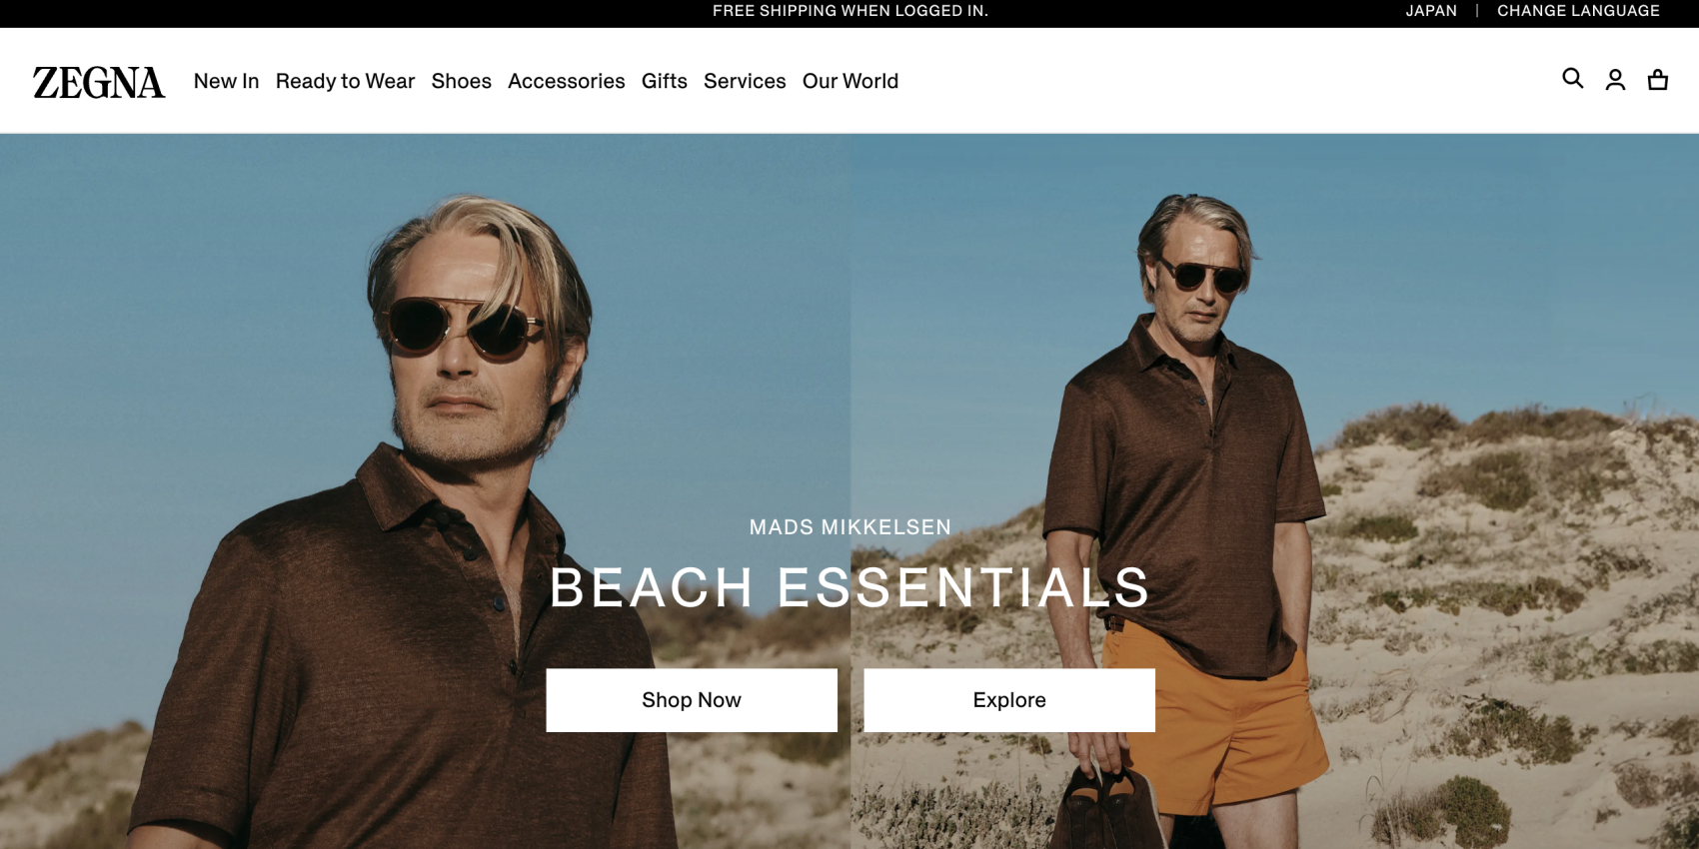The width and height of the screenshot is (1699, 849).
Task: Open the Our World menu
Action: point(850,81)
